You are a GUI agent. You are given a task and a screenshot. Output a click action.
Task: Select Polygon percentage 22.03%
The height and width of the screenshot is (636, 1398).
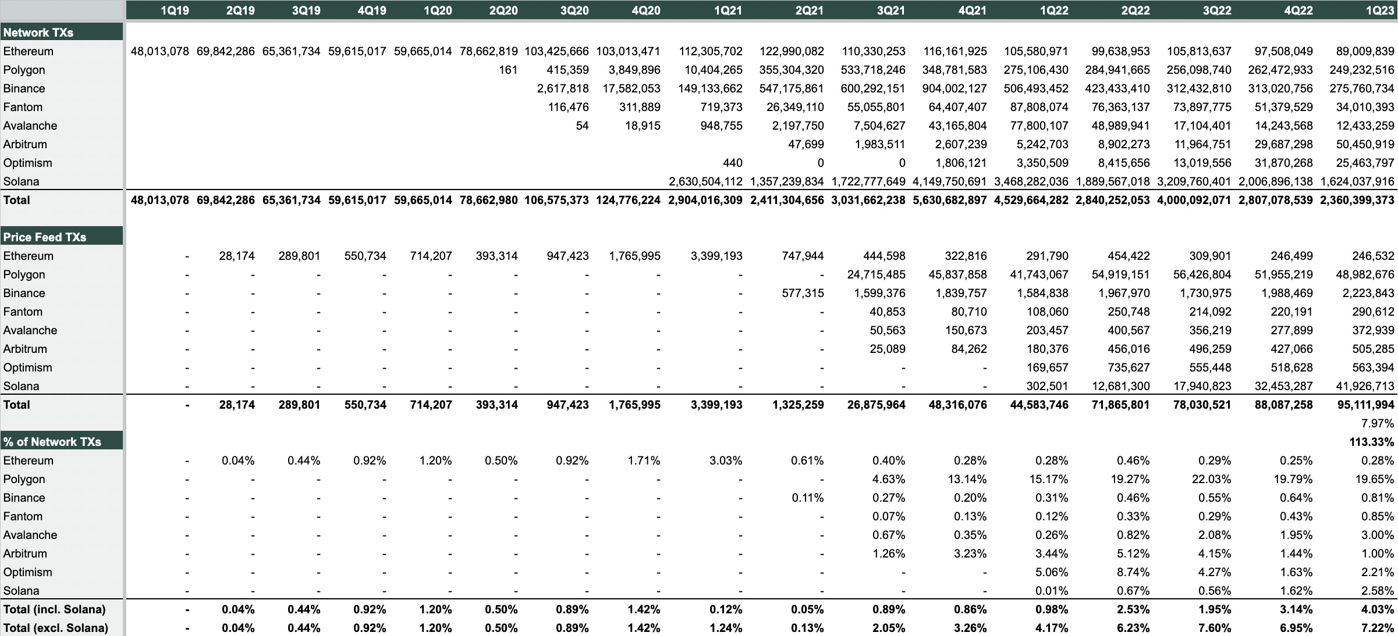click(1212, 479)
